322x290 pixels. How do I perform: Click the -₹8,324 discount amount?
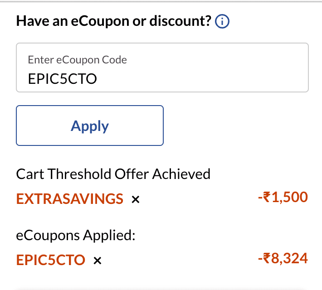(x=283, y=259)
